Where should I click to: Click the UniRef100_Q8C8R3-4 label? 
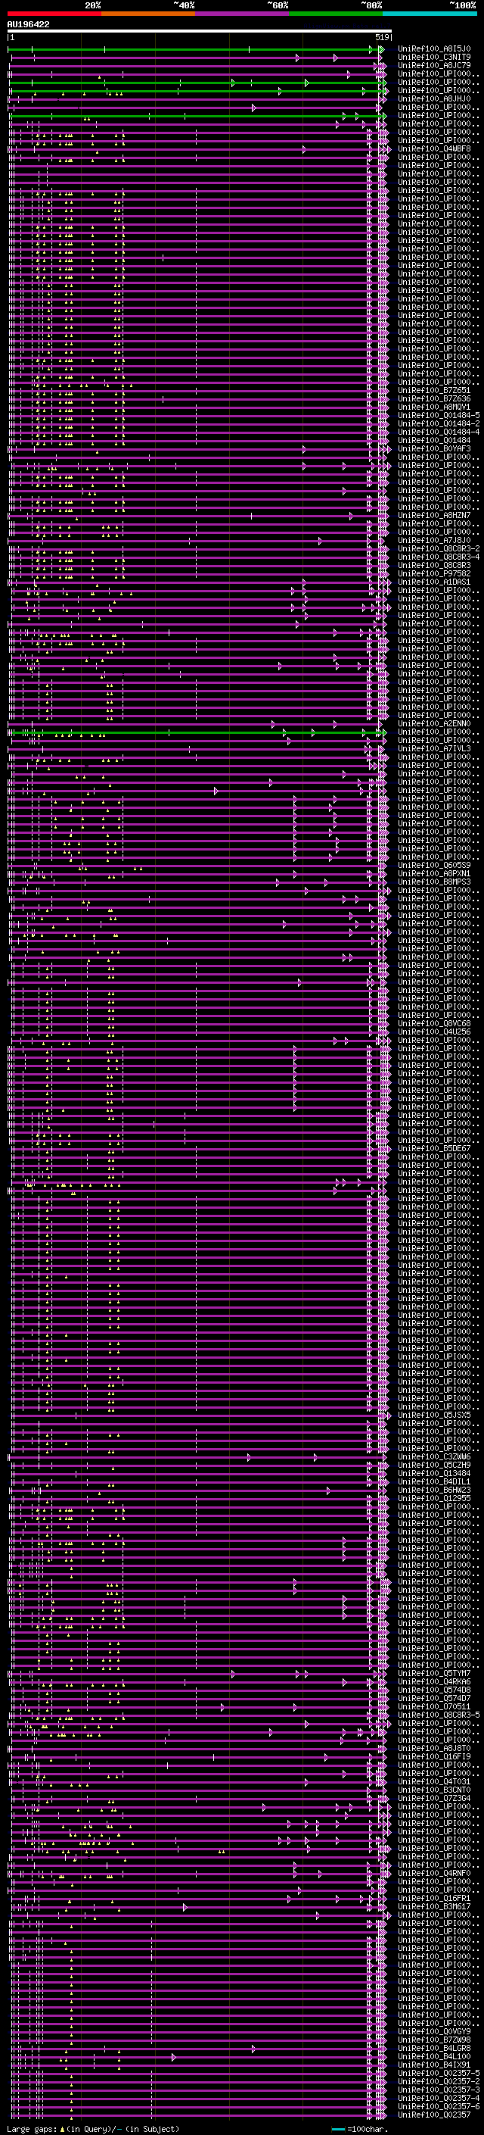[439, 557]
